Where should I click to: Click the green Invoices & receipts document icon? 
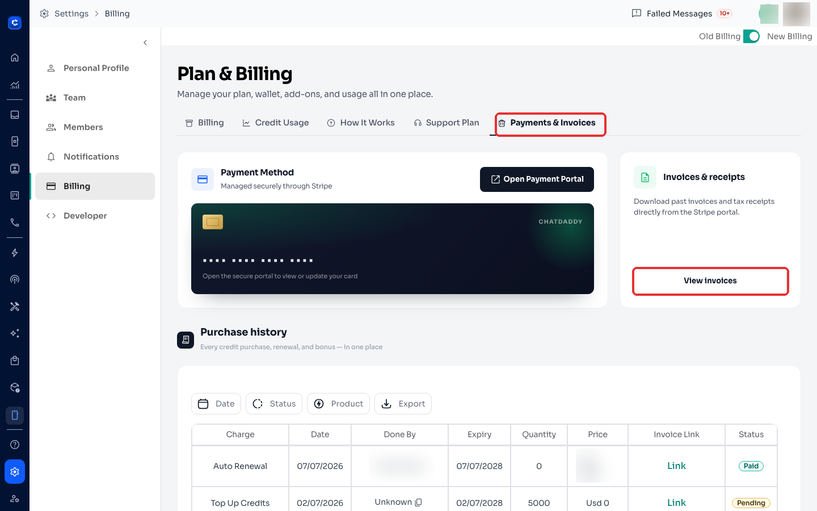coord(645,177)
